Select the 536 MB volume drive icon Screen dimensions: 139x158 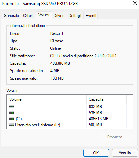[11, 112]
